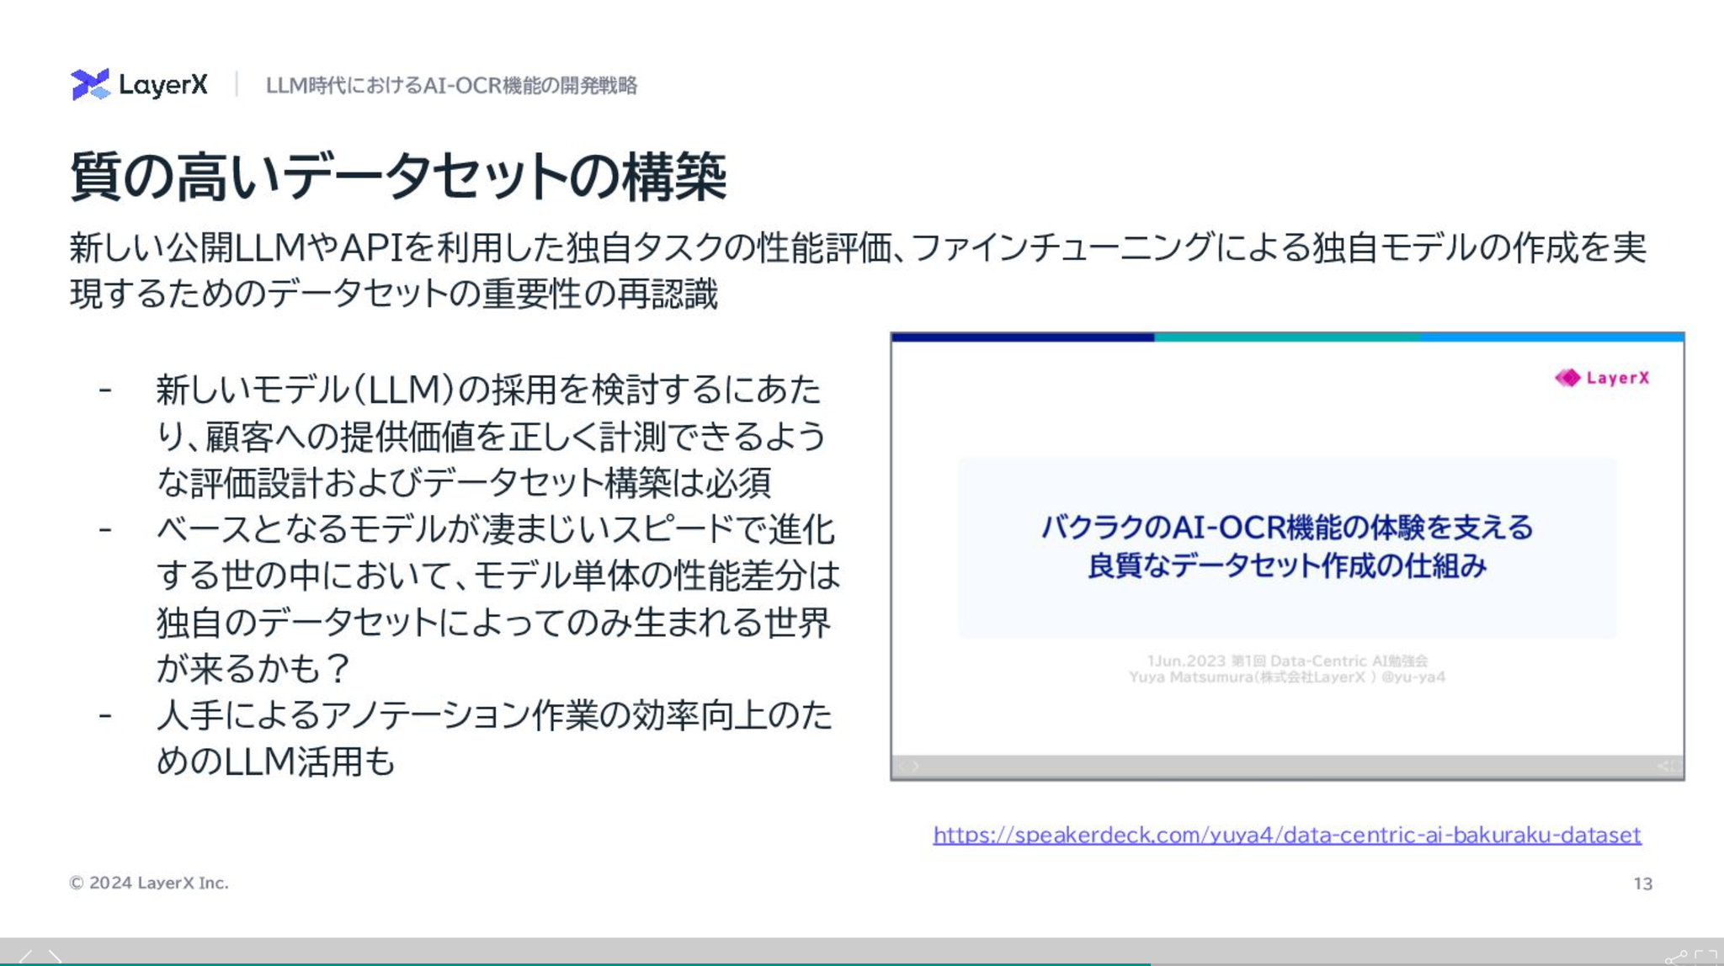Click the slide title 質の高いデータセットの構築
Image resolution: width=1724 pixels, height=966 pixels.
coord(397,177)
